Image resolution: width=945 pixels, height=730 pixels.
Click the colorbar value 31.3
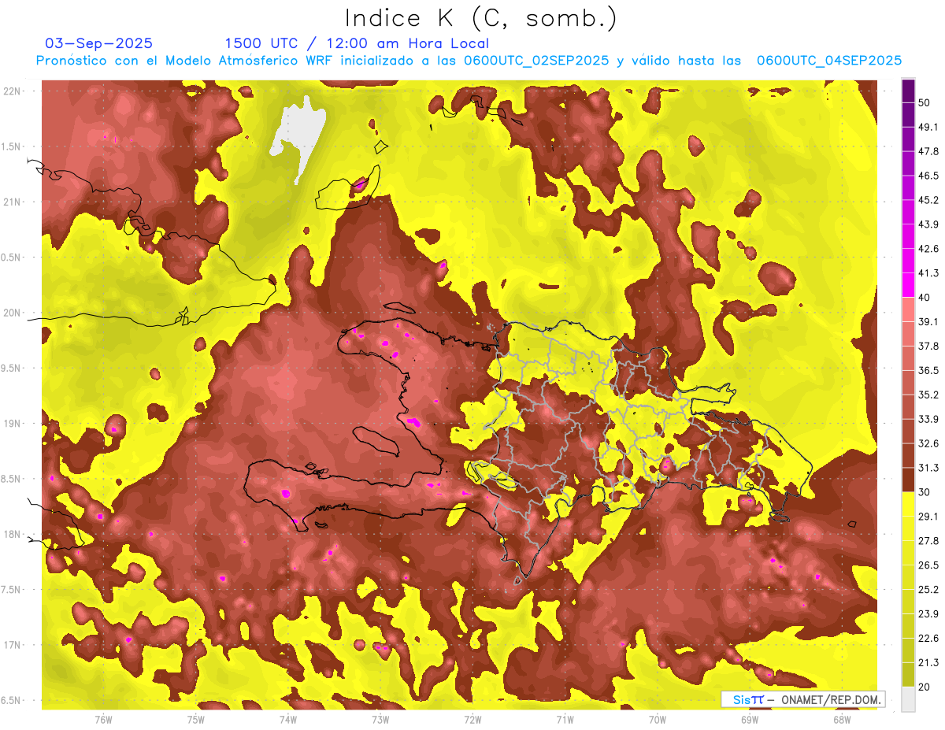[928, 468]
